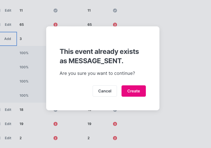Select left red 3 badge in row 65
The width and height of the screenshot is (211, 148).
[x=56, y=25]
